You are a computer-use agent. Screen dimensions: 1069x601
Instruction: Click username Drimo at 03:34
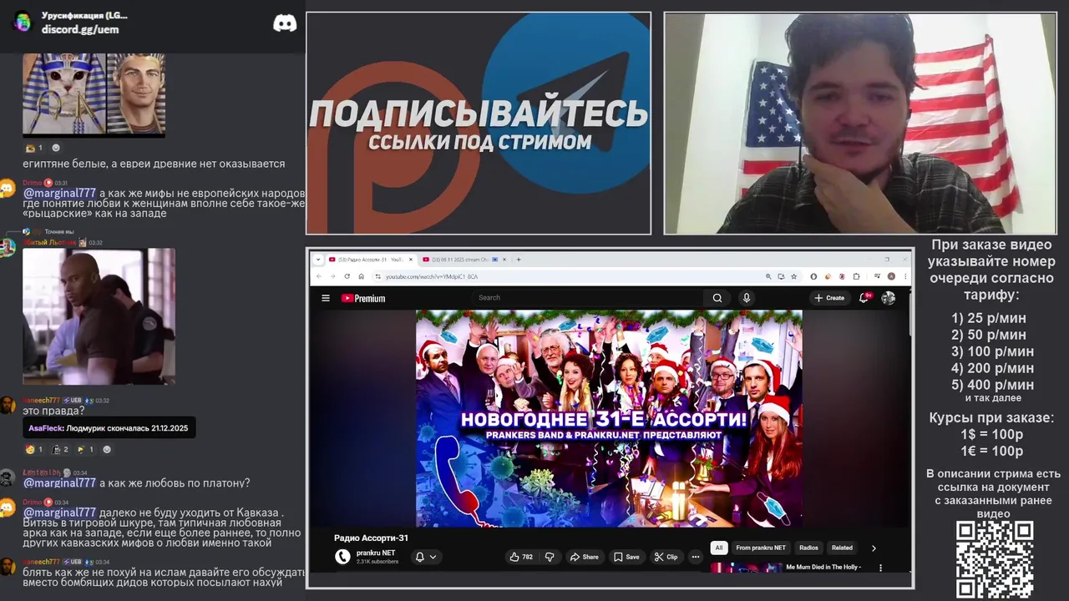(32, 503)
